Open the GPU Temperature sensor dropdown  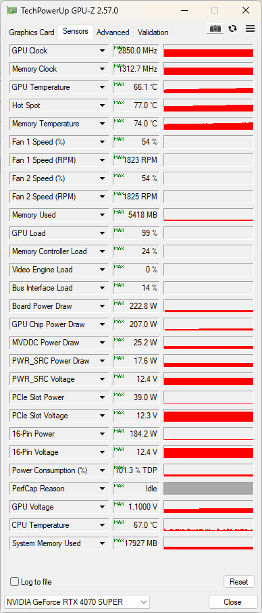pos(102,87)
